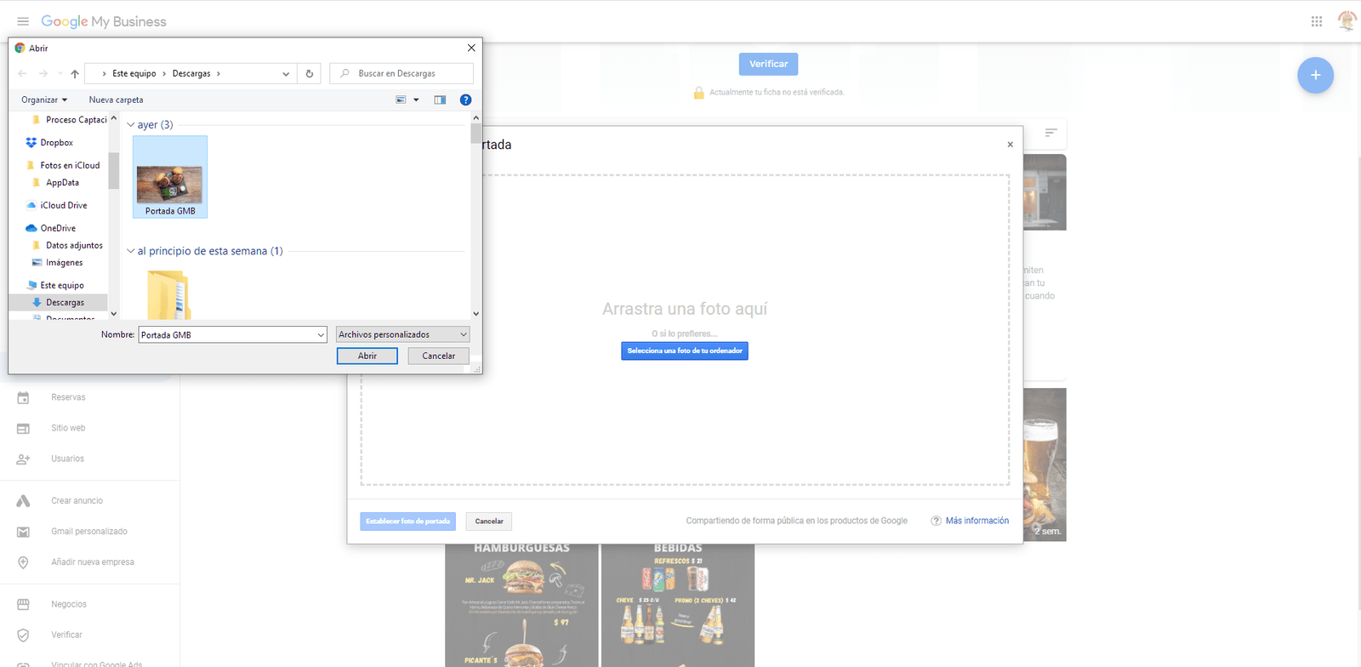This screenshot has width=1361, height=667.
Task: Click Nueva carpeta in toolbar
Action: [x=116, y=100]
